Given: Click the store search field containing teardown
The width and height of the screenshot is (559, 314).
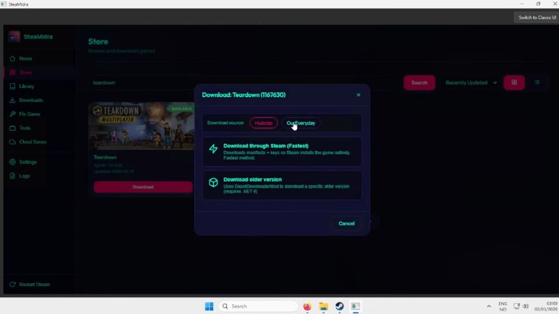Looking at the screenshot, I should click(x=244, y=82).
